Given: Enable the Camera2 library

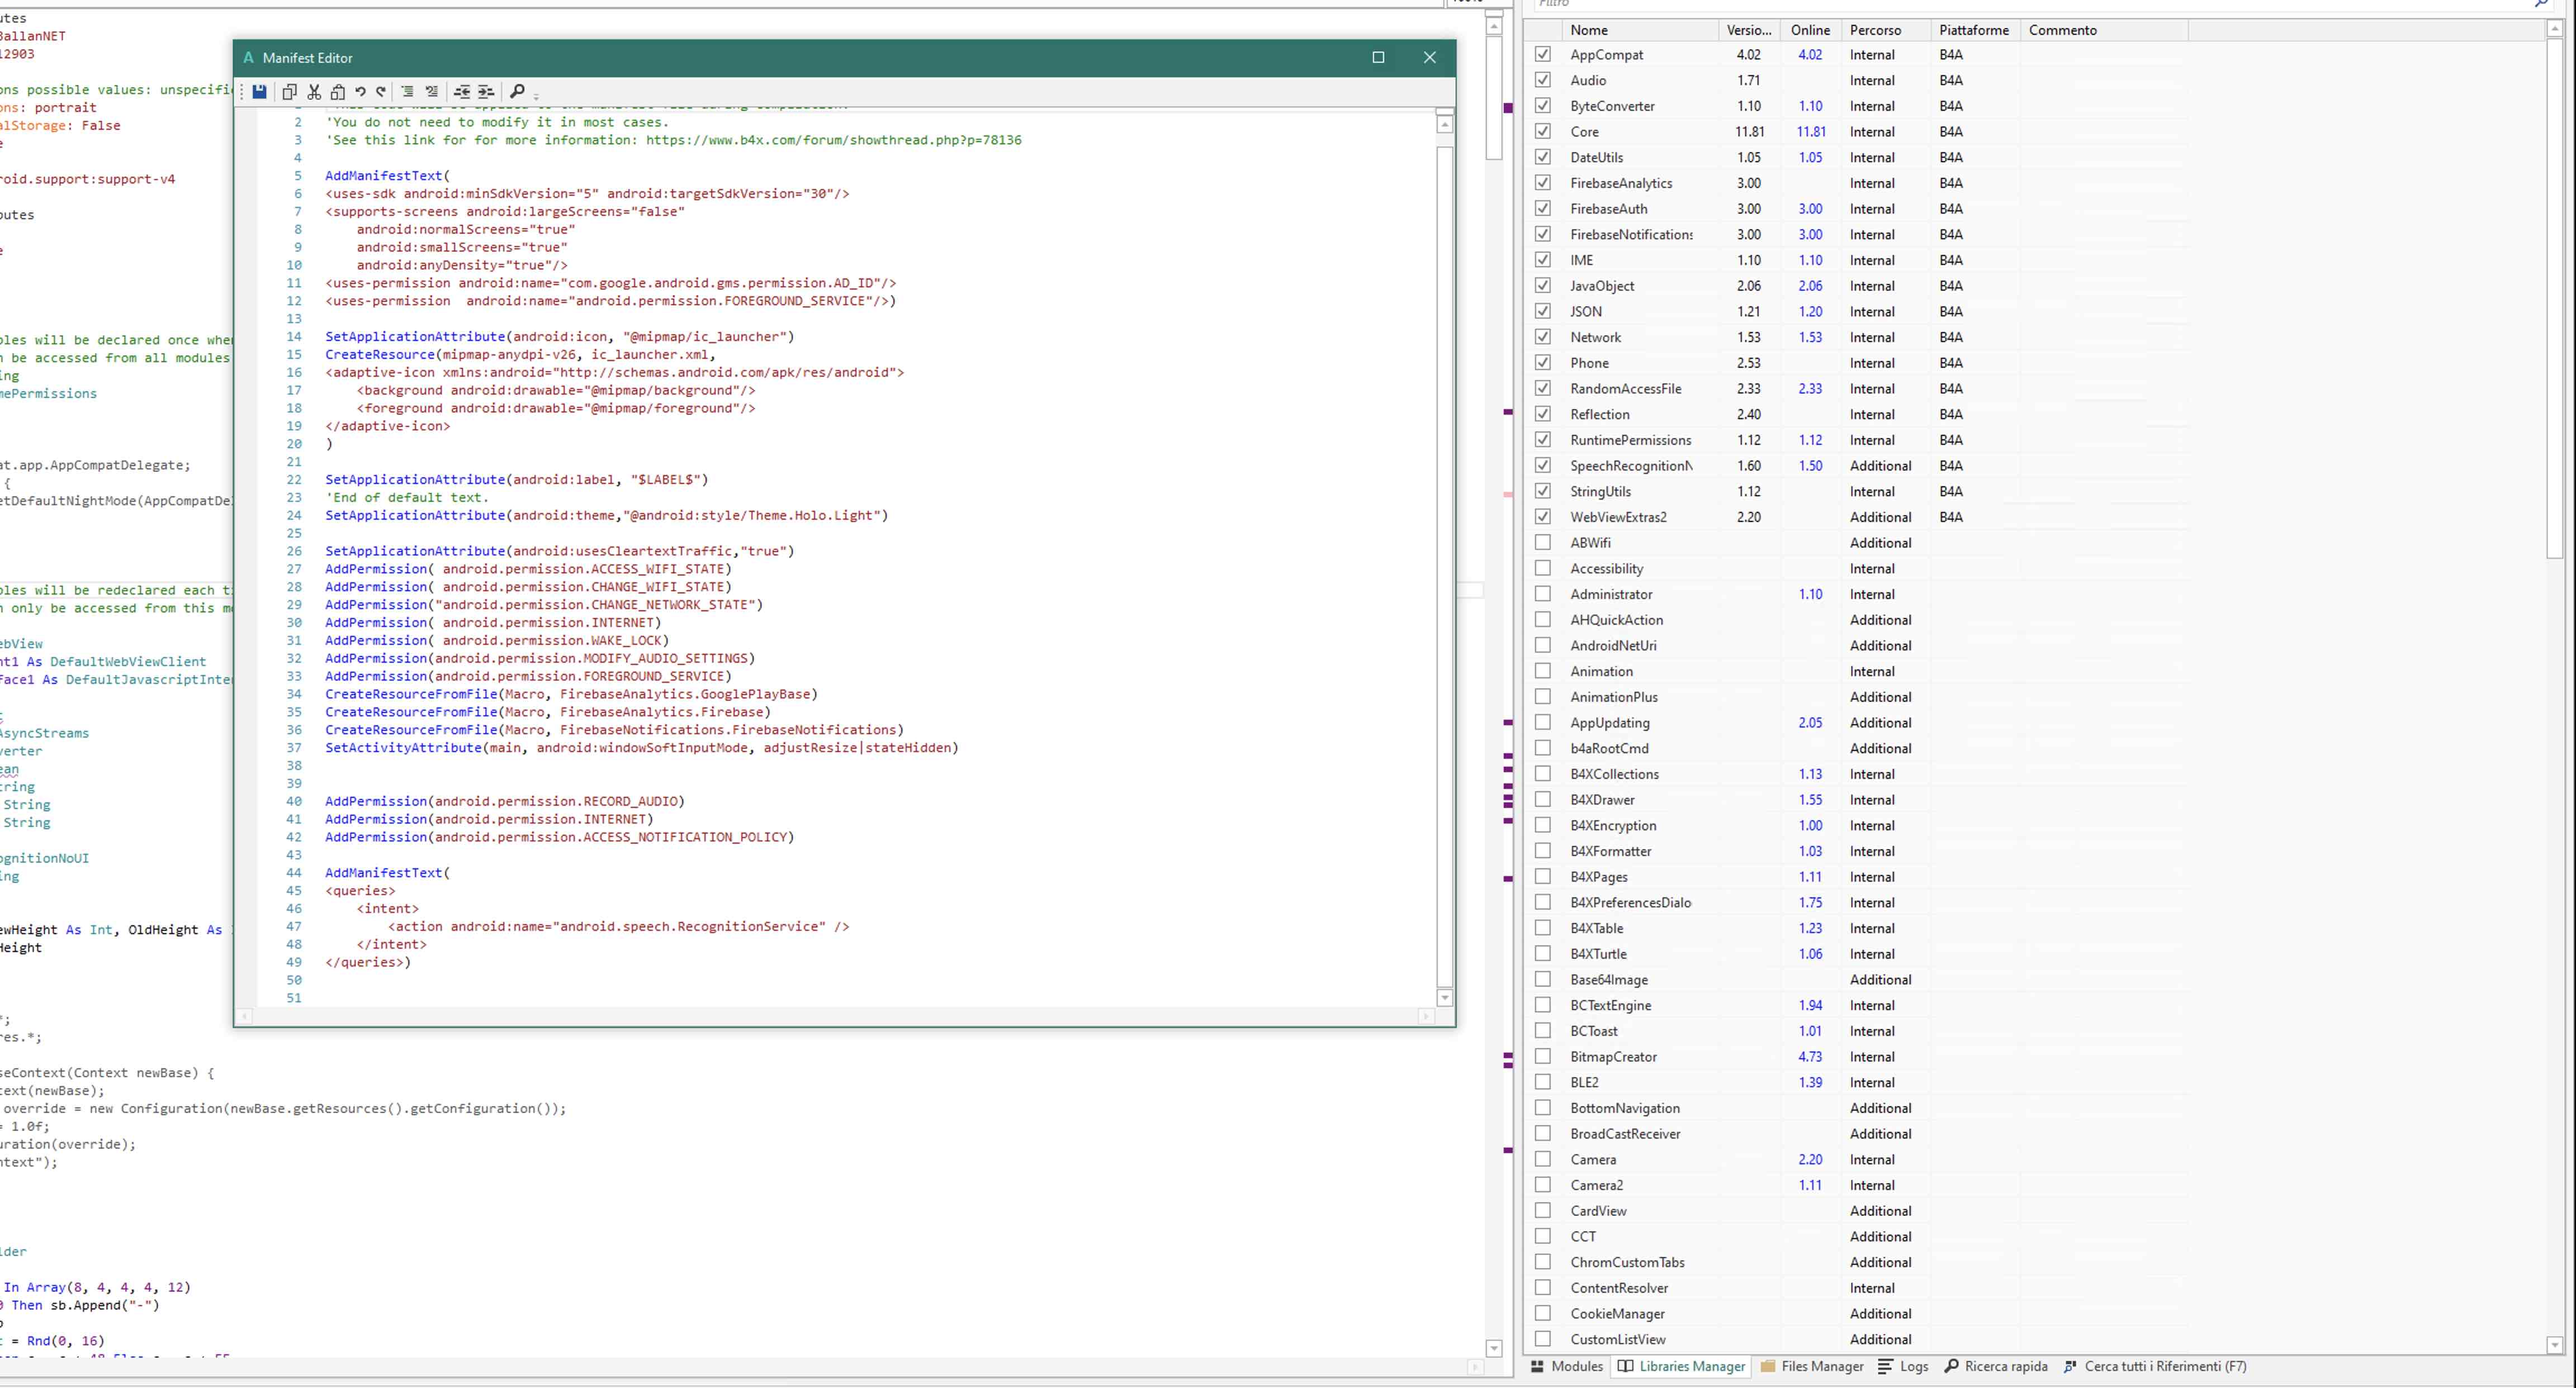Looking at the screenshot, I should coord(1543,1185).
